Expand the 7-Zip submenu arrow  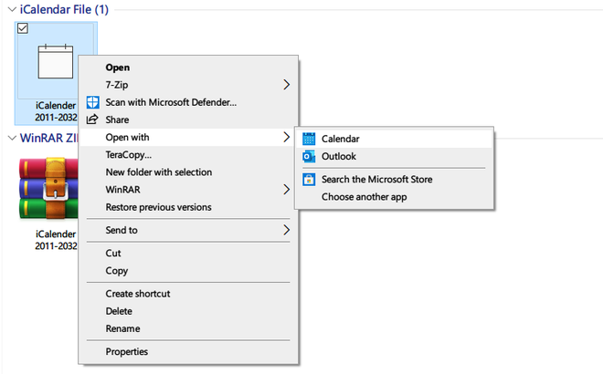[x=287, y=85]
